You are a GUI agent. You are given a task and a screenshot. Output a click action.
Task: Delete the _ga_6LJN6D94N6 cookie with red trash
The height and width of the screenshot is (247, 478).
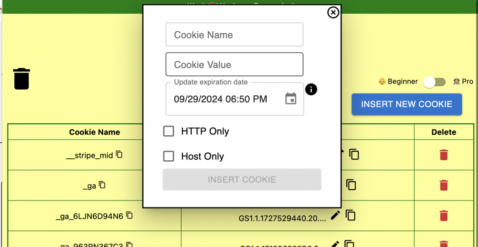tap(443, 216)
